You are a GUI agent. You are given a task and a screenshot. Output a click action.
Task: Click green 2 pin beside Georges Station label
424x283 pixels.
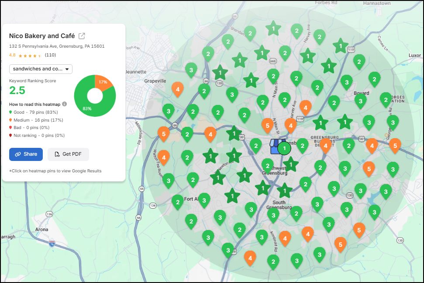[x=386, y=100]
